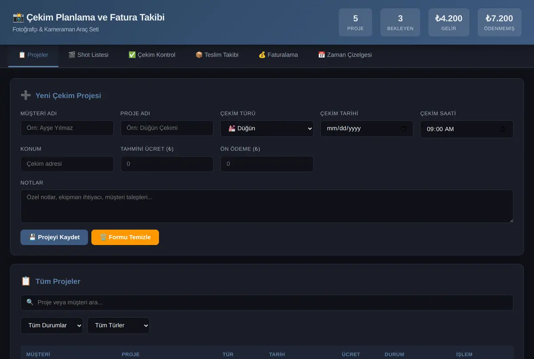Open the date picker calendar icon

404,129
